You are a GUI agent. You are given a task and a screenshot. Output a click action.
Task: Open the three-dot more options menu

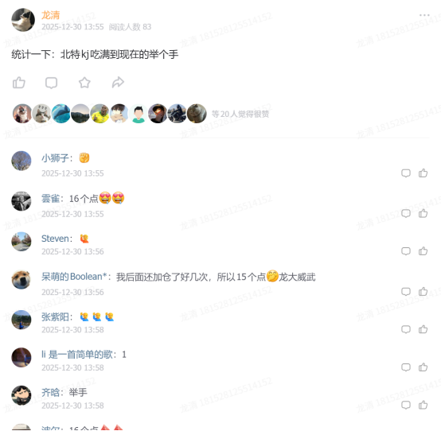coord(424,15)
